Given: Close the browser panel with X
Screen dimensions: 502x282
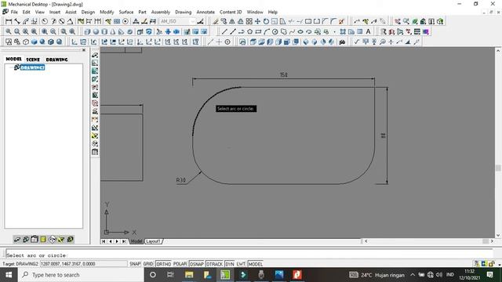Looking at the screenshot, I should coord(84,50).
